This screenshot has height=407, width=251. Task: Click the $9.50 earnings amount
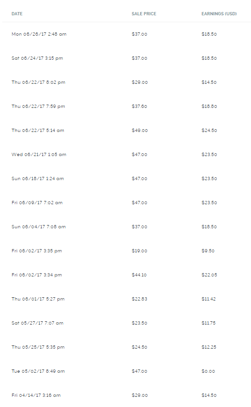coord(208,251)
